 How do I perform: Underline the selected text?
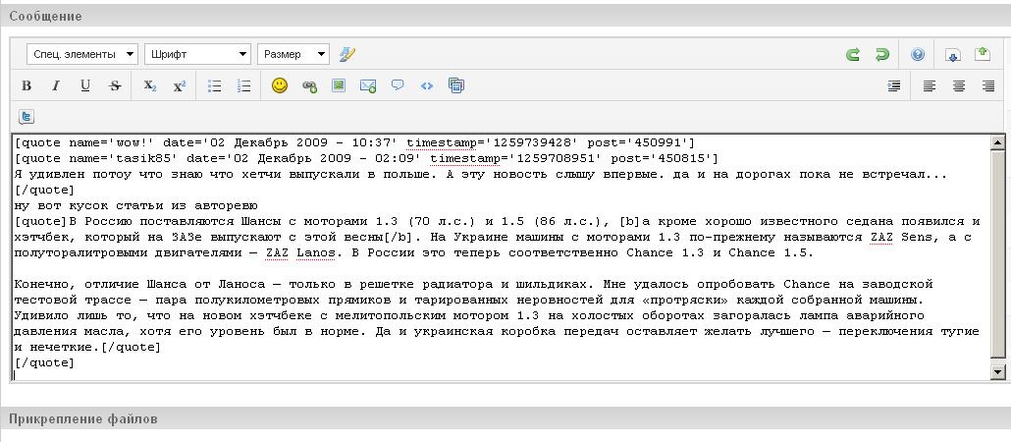[x=85, y=85]
